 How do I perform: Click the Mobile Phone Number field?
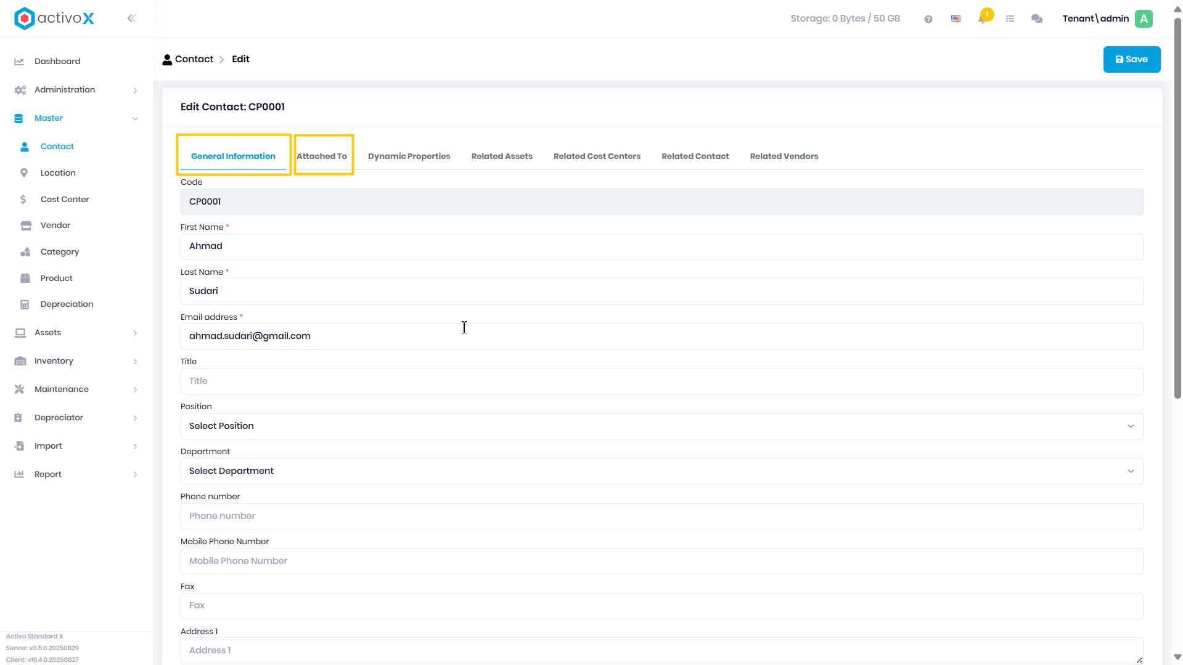click(661, 561)
